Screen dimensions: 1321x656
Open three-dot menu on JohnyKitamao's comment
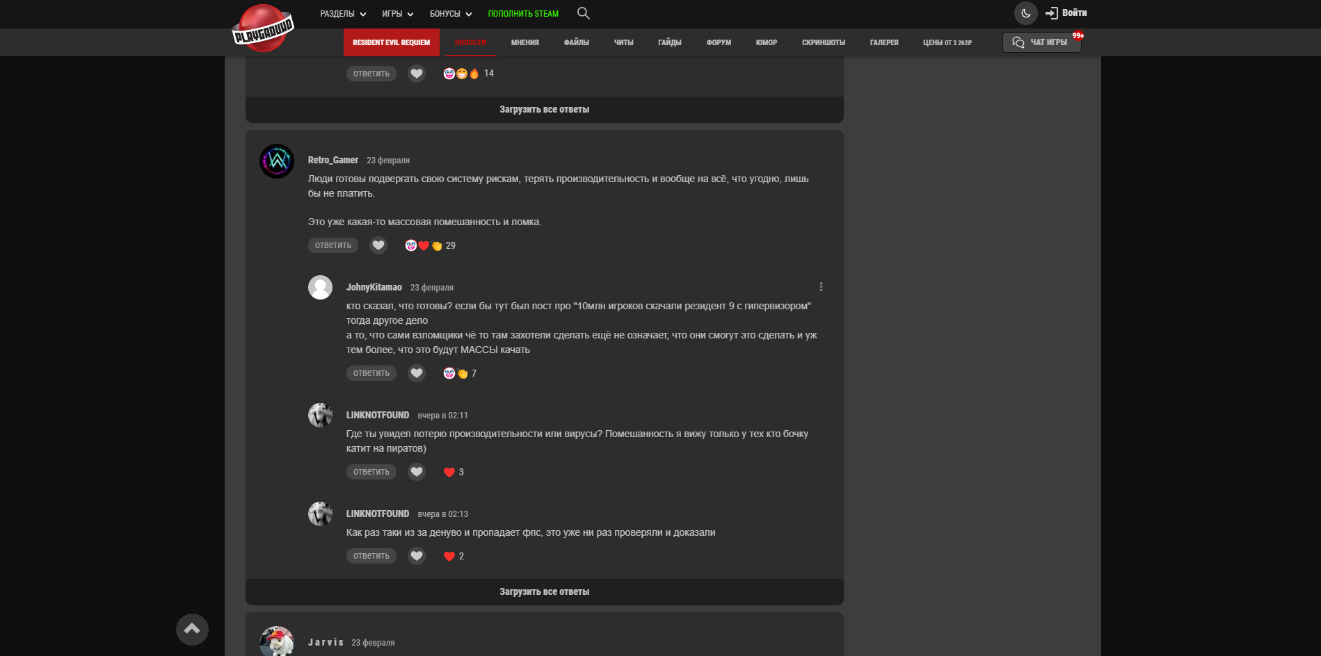tap(821, 287)
